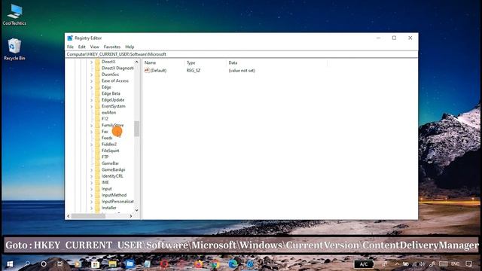Viewport: 482px width, 271px height.
Task: Select the ewMon folder icon
Action: point(97,112)
